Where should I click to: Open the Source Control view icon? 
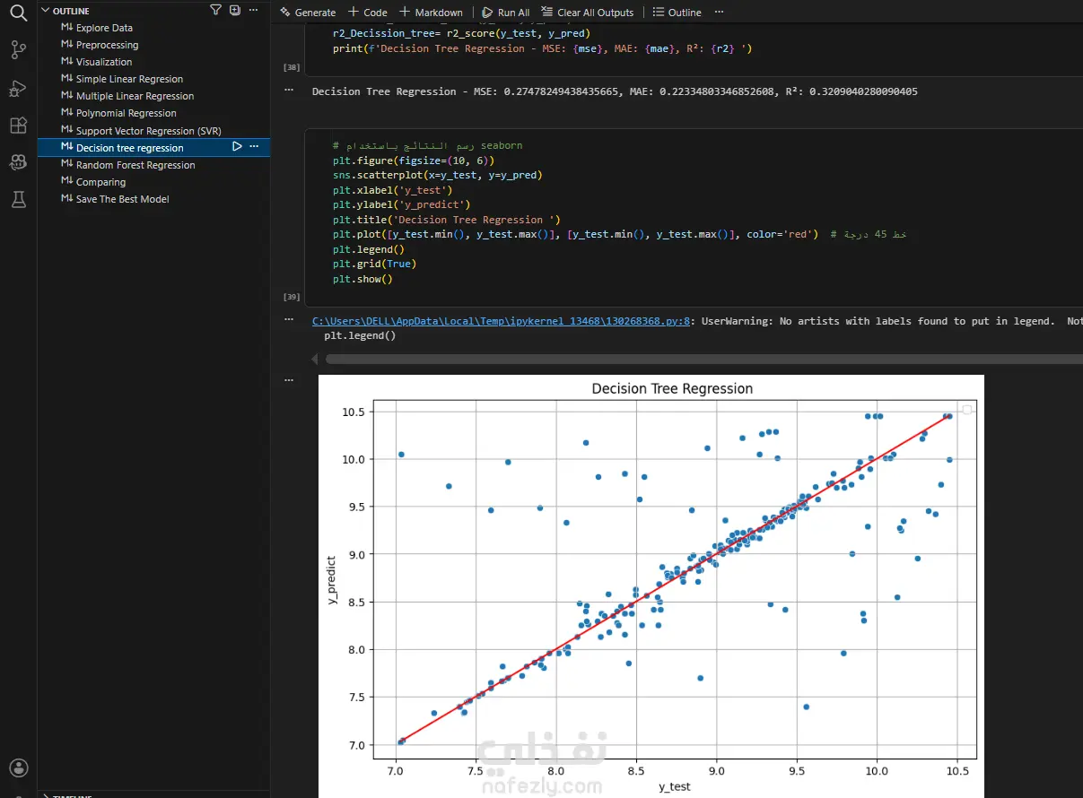(x=18, y=50)
